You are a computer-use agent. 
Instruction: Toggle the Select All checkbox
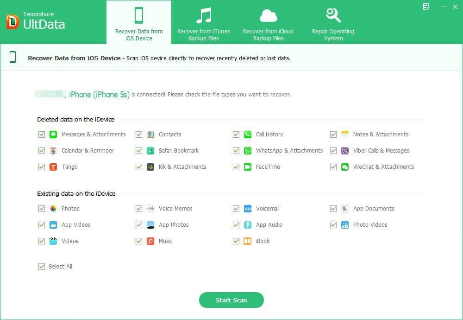pos(42,267)
